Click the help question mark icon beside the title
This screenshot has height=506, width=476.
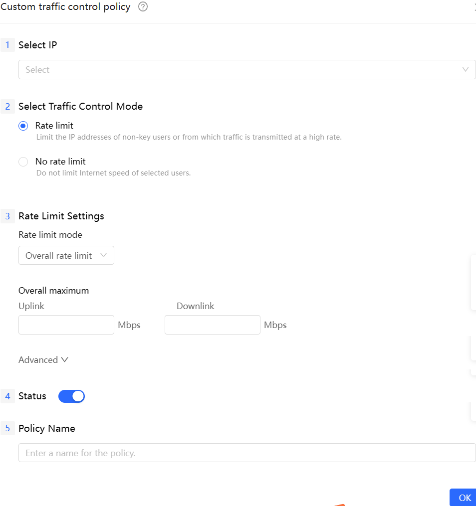tap(143, 7)
